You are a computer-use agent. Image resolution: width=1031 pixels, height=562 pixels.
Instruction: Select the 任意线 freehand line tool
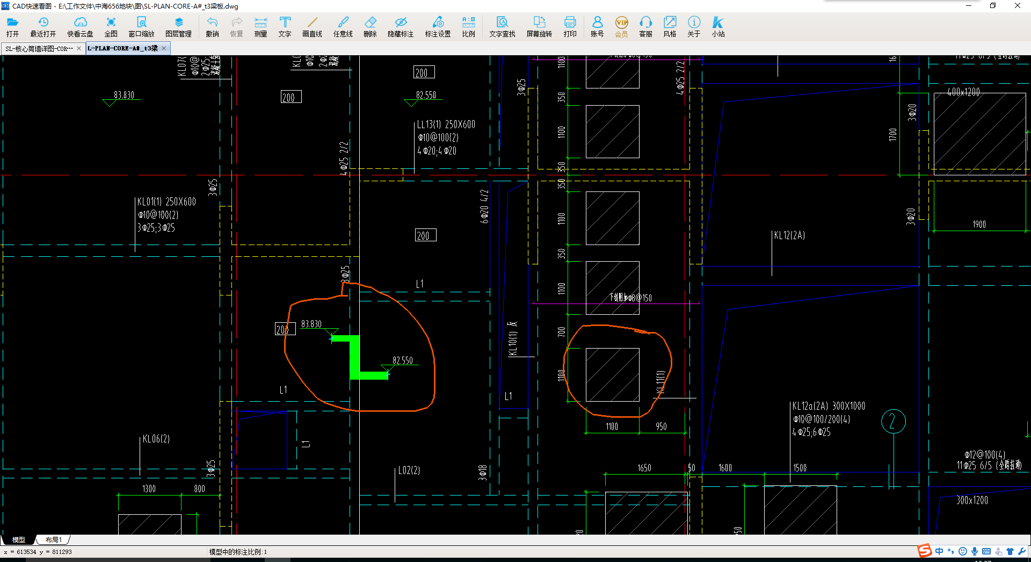point(343,26)
